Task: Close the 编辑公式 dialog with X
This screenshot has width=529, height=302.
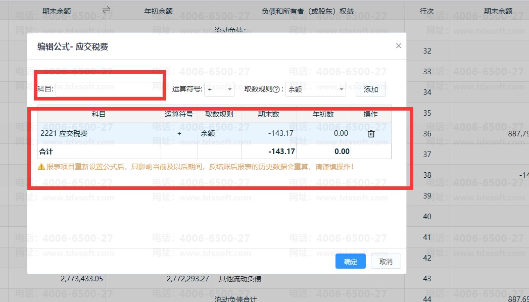Action: pos(399,46)
